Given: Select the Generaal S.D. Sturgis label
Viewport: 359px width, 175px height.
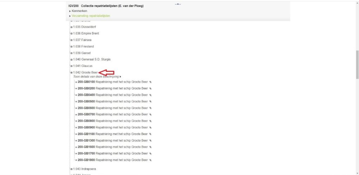Looking at the screenshot, I should click(x=96, y=60).
